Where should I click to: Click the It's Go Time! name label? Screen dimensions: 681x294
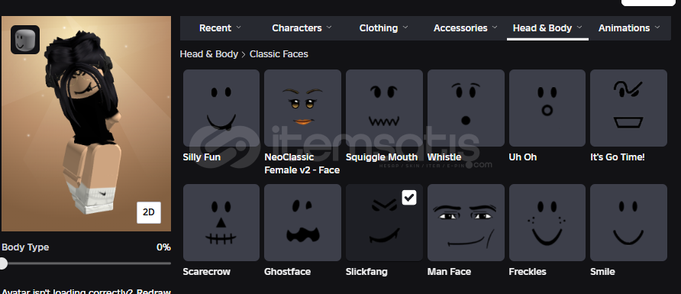[x=617, y=157]
